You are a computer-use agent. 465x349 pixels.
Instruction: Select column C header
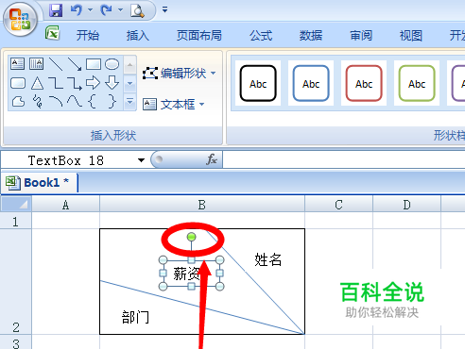coord(338,205)
